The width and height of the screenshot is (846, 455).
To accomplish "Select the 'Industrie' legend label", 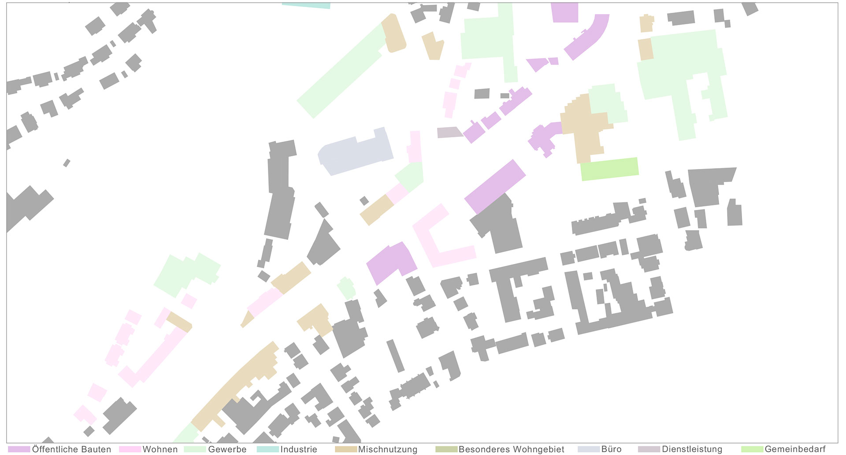I will tap(299, 449).
